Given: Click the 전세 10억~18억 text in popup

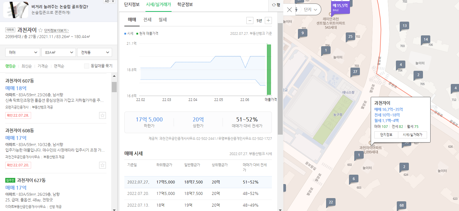Looking at the screenshot, I should pyautogui.click(x=387, y=115).
